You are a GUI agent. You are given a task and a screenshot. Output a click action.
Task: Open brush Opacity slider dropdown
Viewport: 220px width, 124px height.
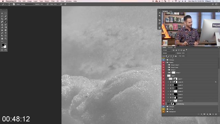(44, 4)
